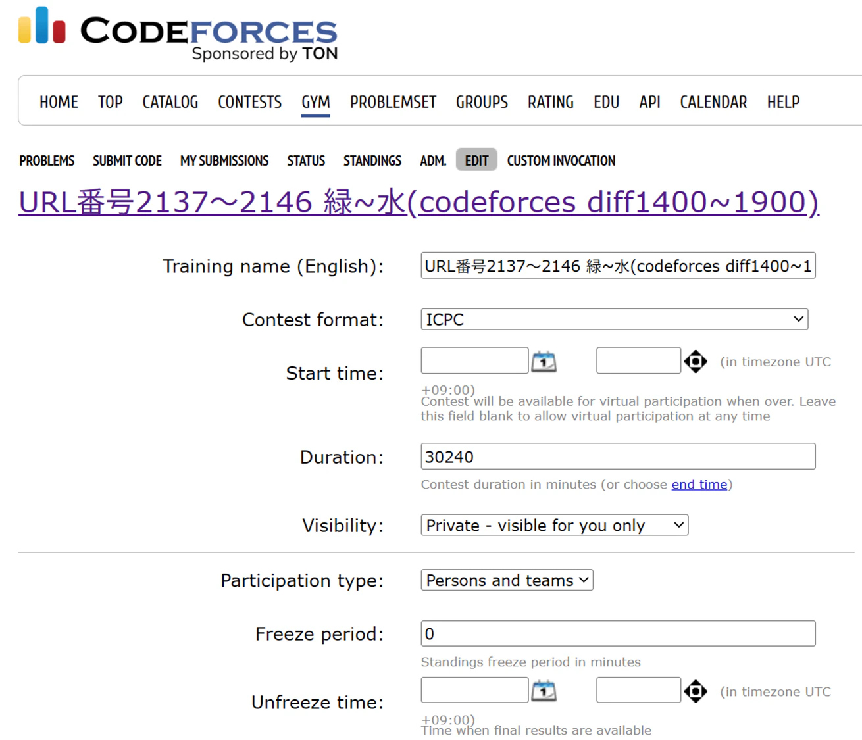The image size is (862, 740).
Task: Open the CATALOG page
Action: (x=170, y=102)
